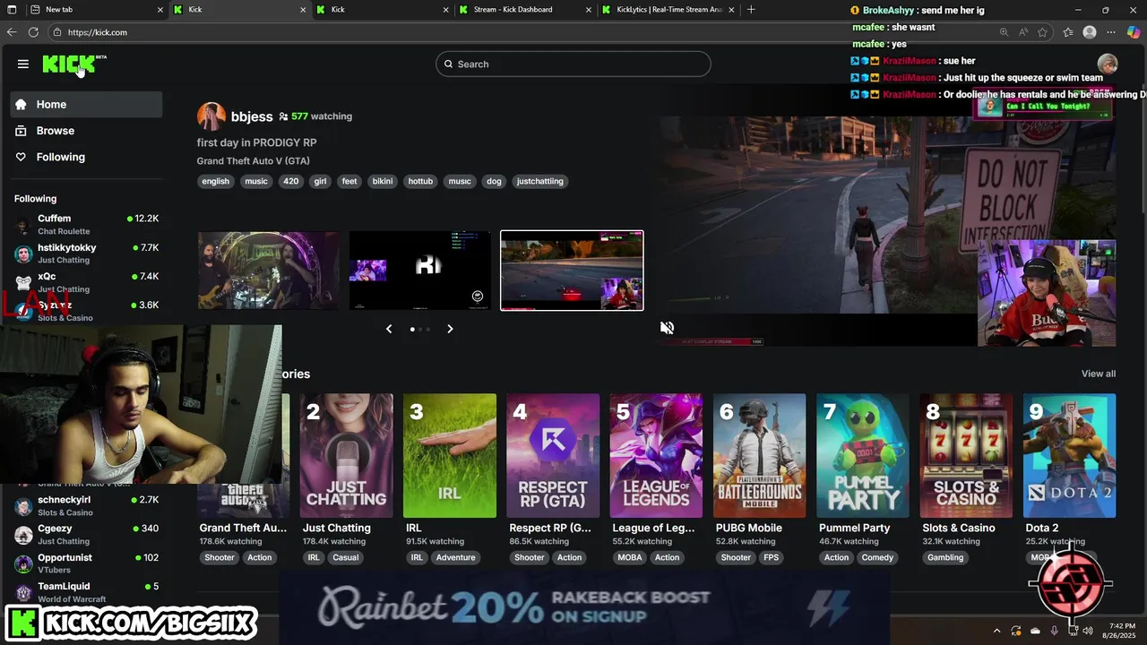The height and width of the screenshot is (645, 1147).
Task: Select the feet tag
Action: tap(349, 181)
